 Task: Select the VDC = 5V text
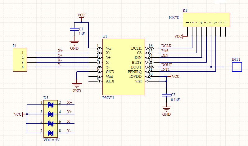pos(52,140)
